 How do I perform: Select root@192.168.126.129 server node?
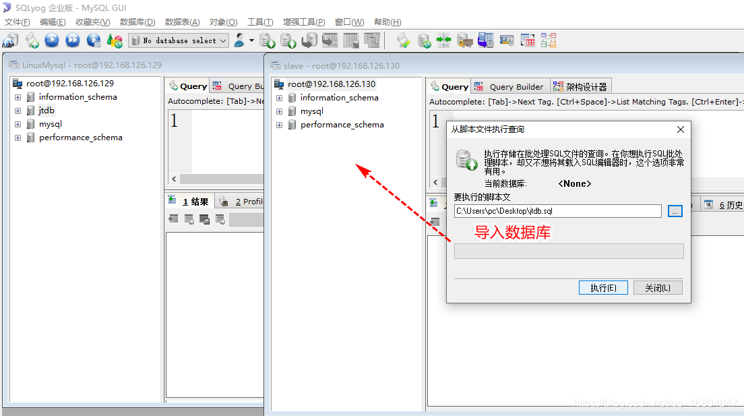[x=70, y=83]
